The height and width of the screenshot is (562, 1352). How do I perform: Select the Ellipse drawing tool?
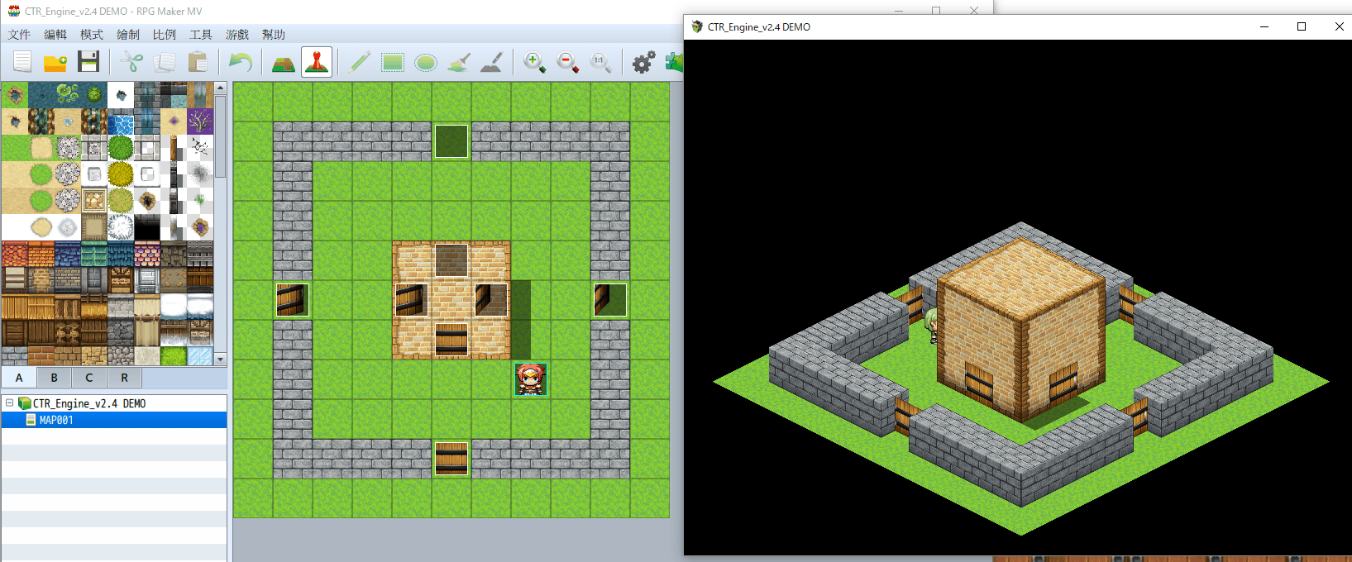click(x=426, y=62)
